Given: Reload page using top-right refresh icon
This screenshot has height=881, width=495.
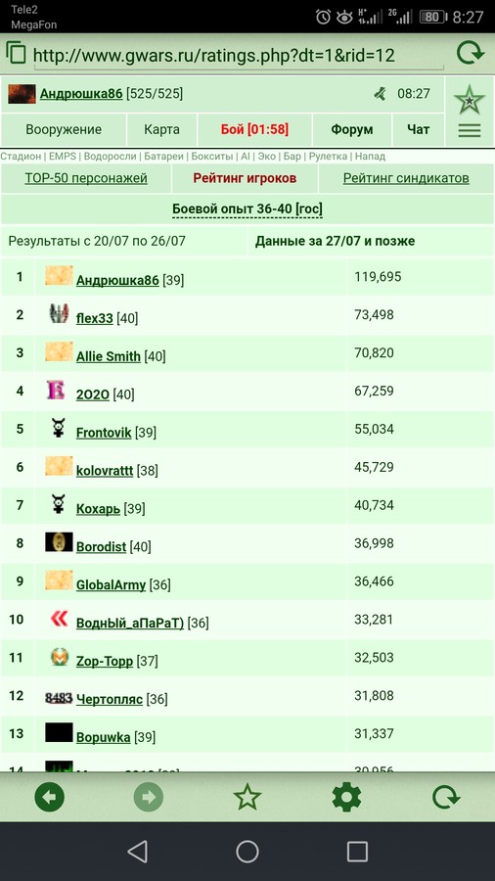Looking at the screenshot, I should coord(470,54).
